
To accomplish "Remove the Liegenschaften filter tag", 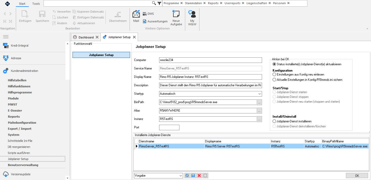I will (x=269, y=3).
